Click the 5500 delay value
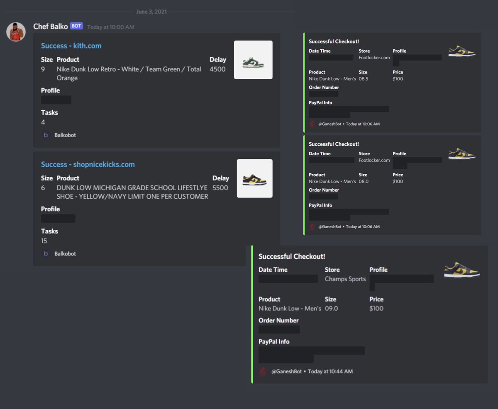Image resolution: width=498 pixels, height=409 pixels. [220, 188]
